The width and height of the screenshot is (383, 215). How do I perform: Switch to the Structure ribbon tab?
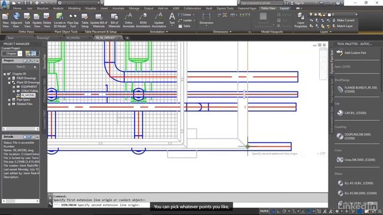pyautogui.click(x=42, y=8)
